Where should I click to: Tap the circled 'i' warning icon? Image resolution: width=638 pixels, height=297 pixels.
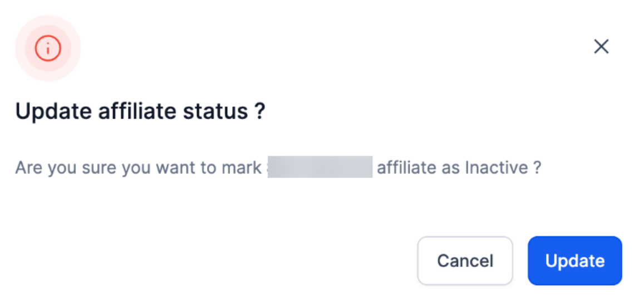tap(48, 48)
